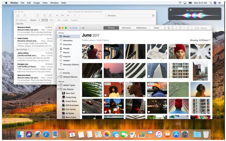Toggle the red Flag button in Mail
The width and height of the screenshot is (226, 141).
coord(76,16)
